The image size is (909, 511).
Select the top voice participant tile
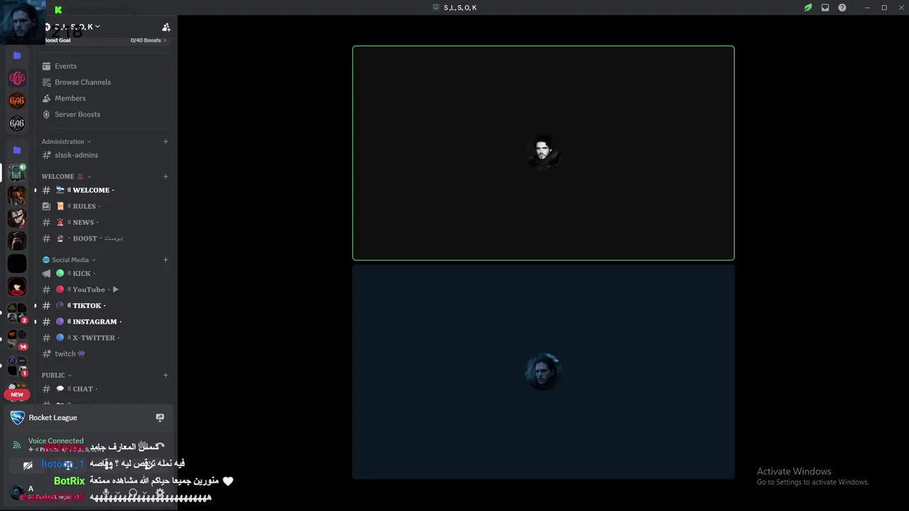click(543, 153)
